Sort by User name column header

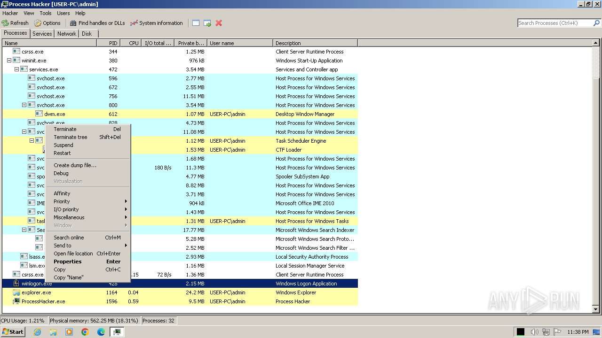coord(240,43)
